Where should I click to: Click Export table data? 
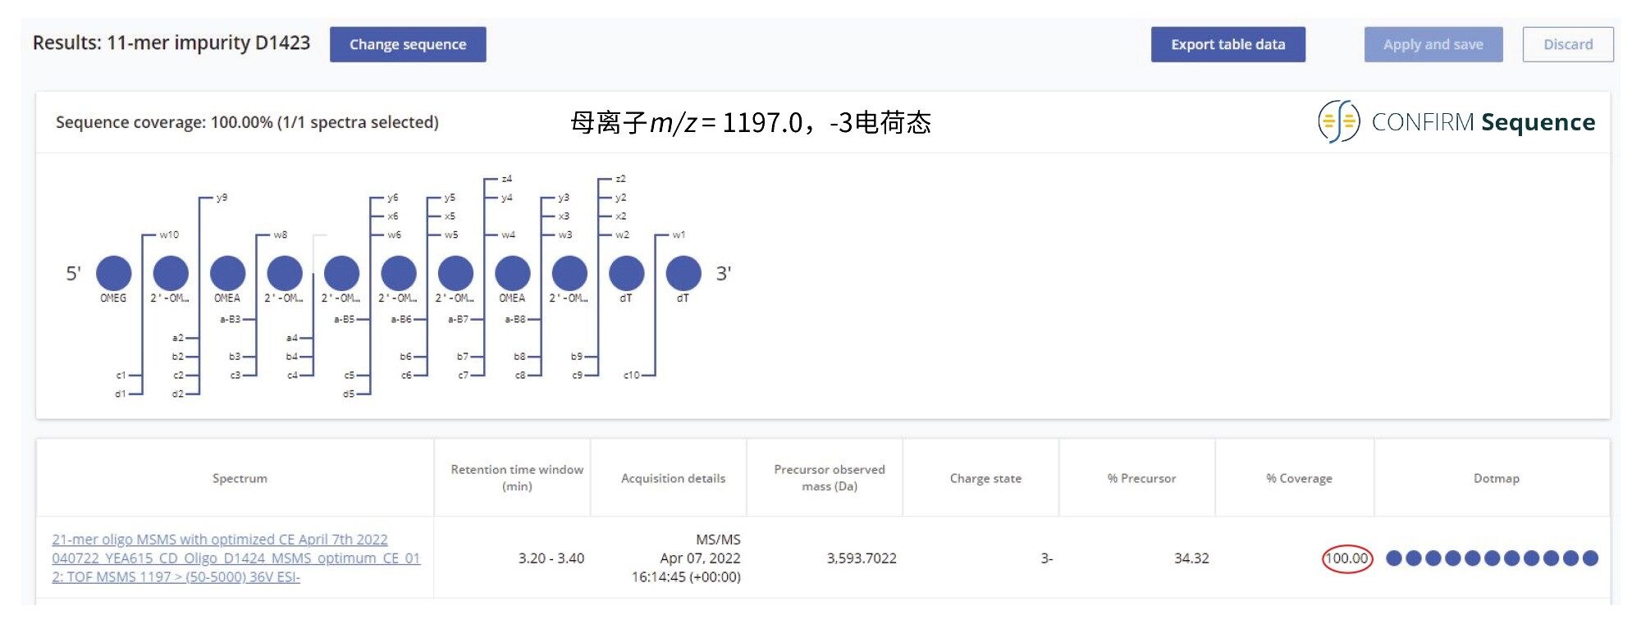[1227, 44]
